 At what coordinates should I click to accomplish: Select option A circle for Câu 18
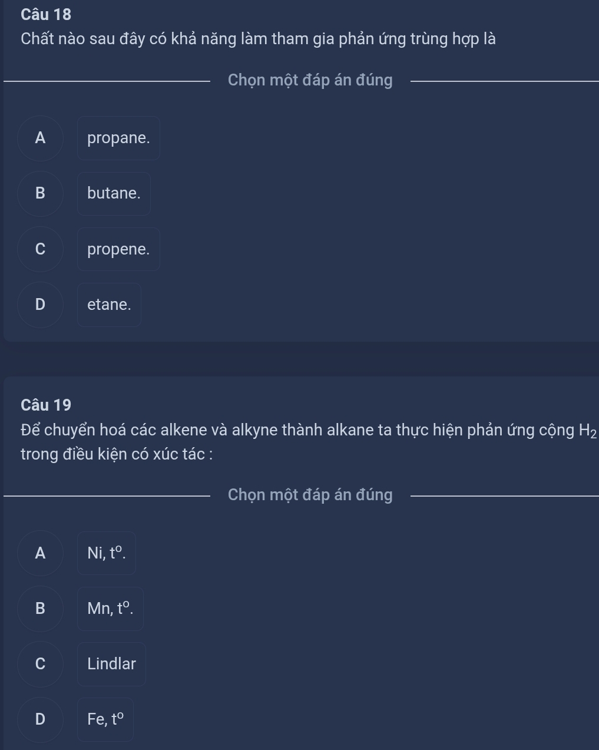click(40, 138)
